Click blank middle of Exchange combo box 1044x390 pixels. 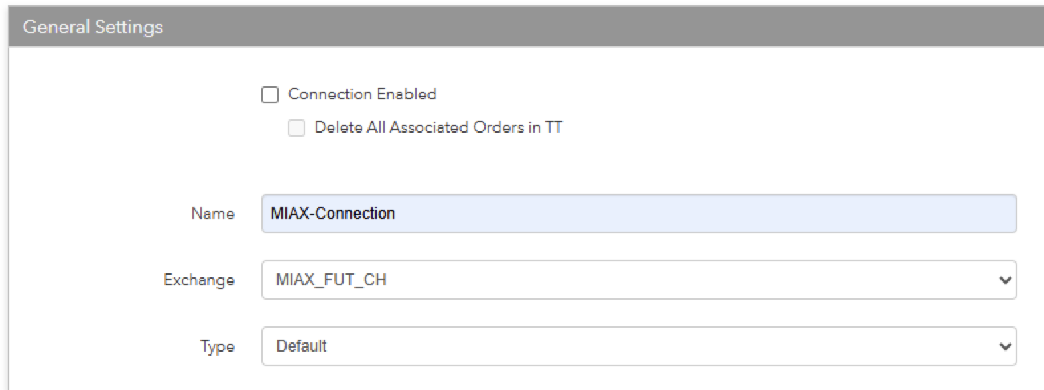[690, 280]
